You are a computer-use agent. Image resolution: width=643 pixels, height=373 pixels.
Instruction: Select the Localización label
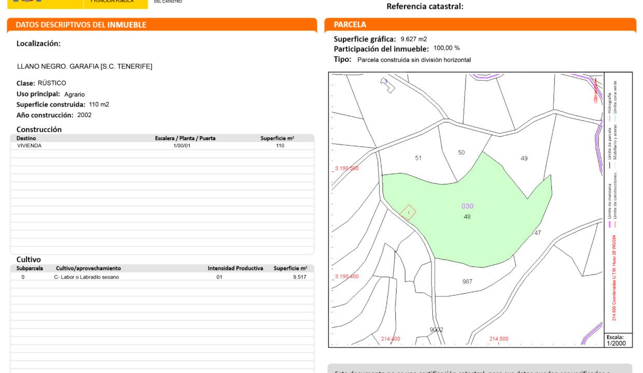click(38, 44)
